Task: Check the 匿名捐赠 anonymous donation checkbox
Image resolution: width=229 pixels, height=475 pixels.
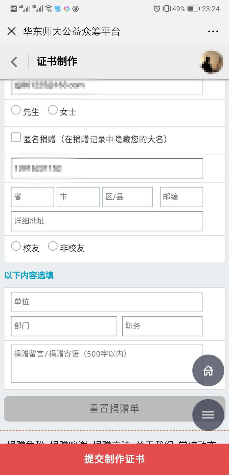Action: pos(16,137)
